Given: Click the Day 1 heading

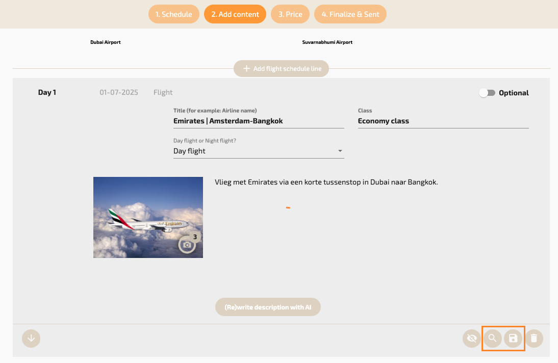Looking at the screenshot, I should 47,92.
